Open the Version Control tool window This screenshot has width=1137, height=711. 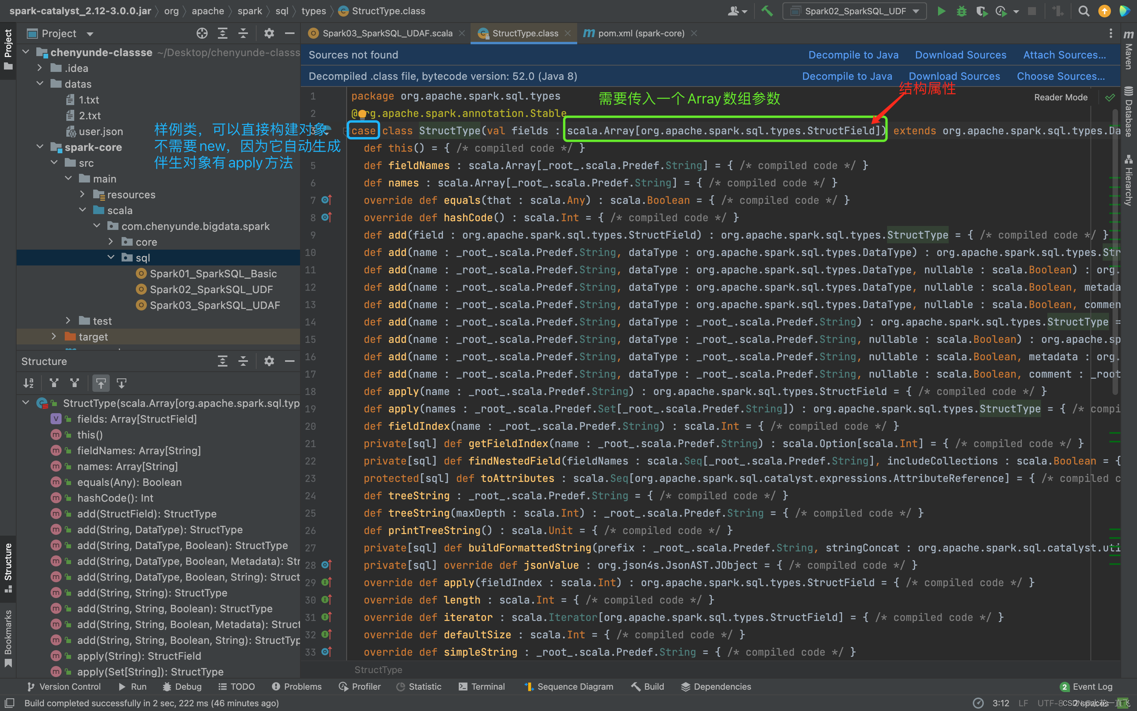(64, 687)
